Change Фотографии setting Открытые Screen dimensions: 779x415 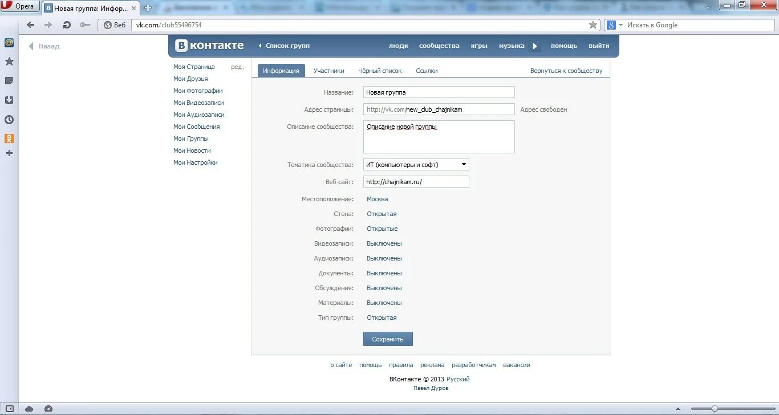[x=382, y=229]
